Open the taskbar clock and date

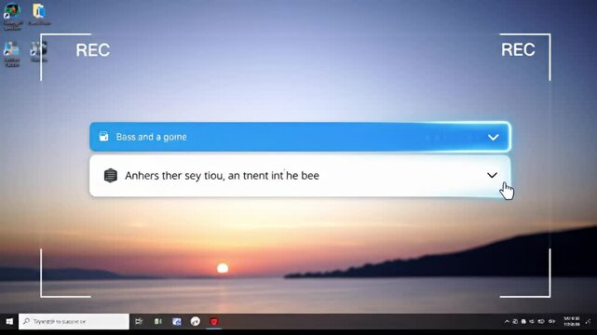click(572, 321)
